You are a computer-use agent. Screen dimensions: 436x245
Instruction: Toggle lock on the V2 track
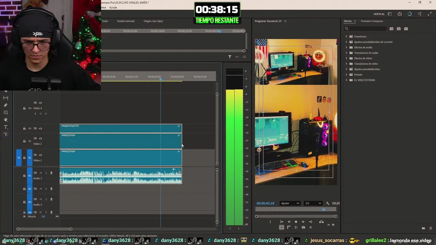coord(24,141)
